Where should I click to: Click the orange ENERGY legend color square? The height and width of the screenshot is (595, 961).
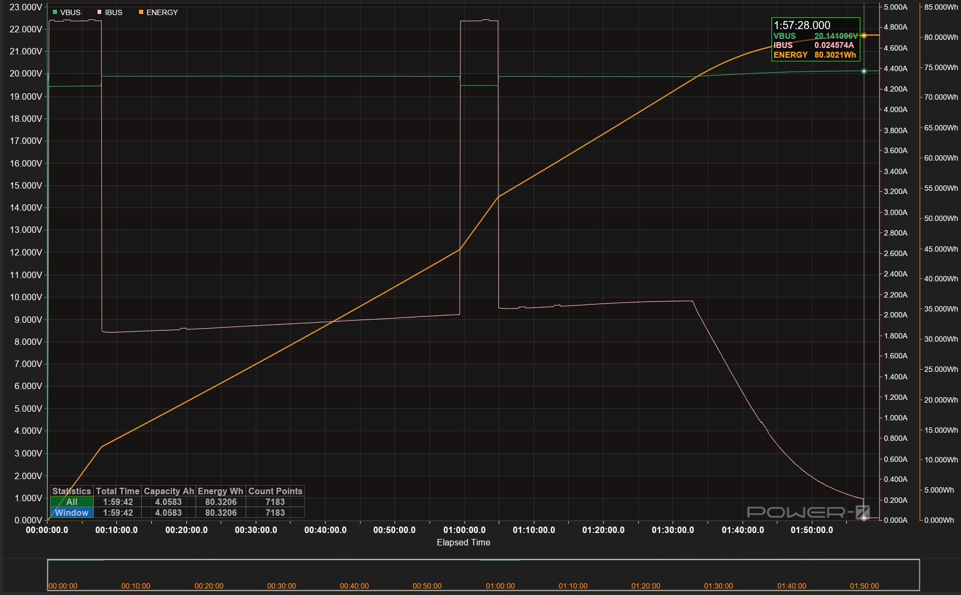click(141, 12)
